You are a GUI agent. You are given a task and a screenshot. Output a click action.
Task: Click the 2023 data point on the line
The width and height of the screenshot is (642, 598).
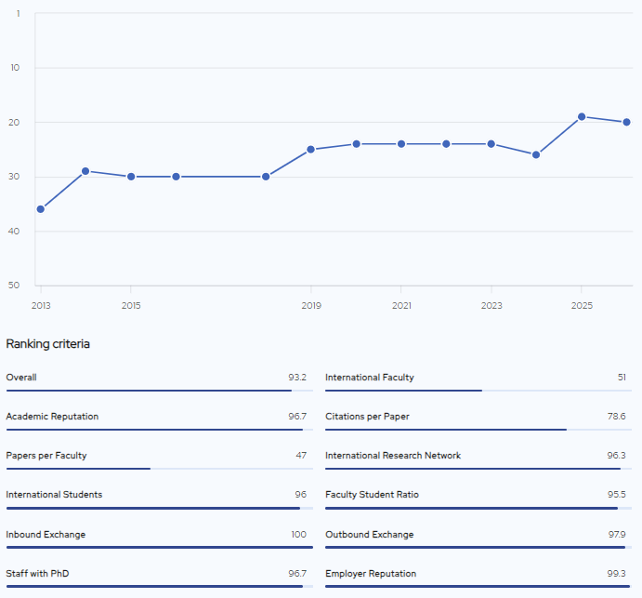(x=491, y=144)
